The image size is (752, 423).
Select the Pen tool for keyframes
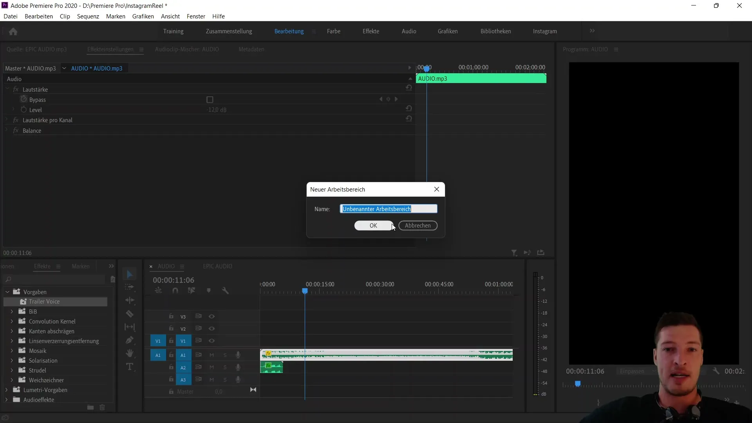(130, 340)
